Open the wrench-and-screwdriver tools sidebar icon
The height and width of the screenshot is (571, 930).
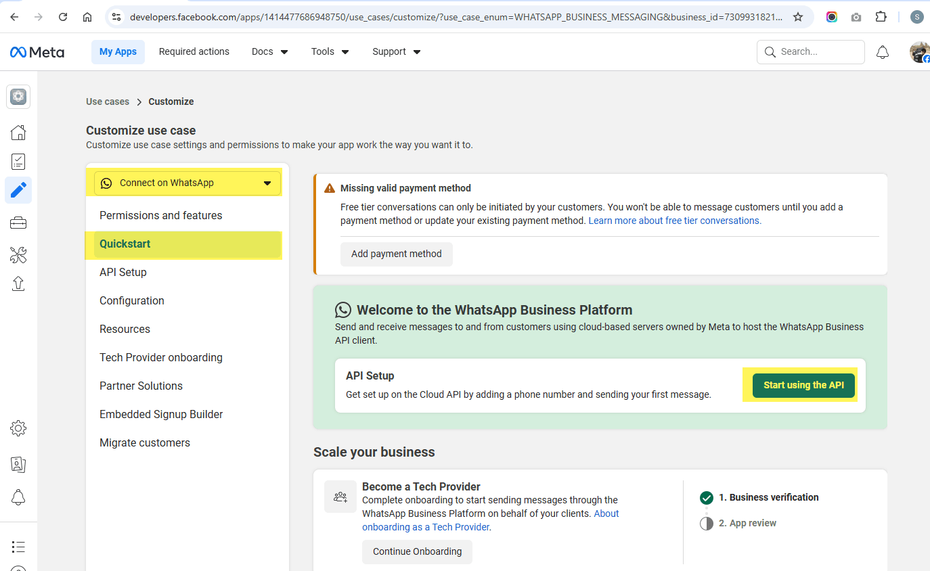(x=18, y=255)
